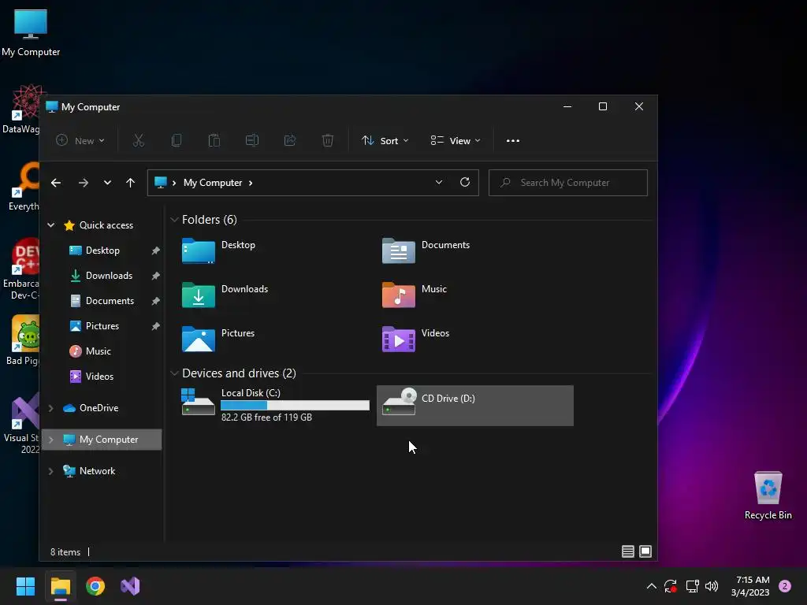The image size is (807, 605).
Task: Click the Copy icon in toolbar
Action: pos(177,140)
